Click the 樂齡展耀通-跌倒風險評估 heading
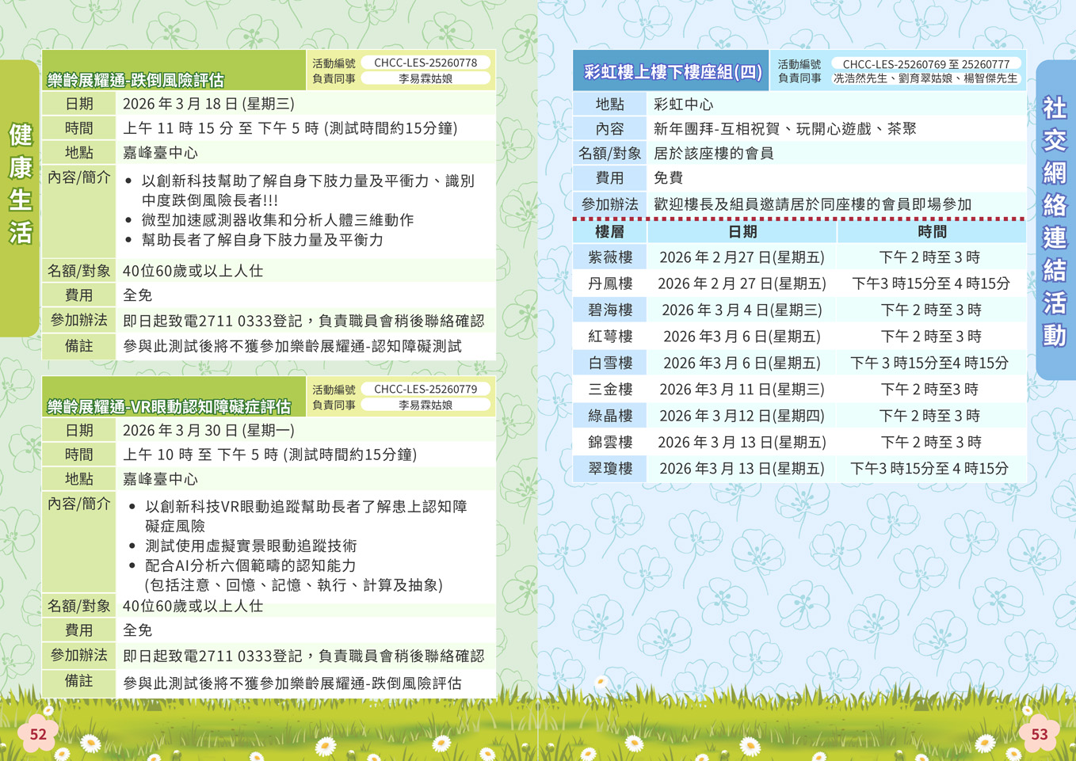Image resolution: width=1076 pixels, height=761 pixels. coord(135,80)
